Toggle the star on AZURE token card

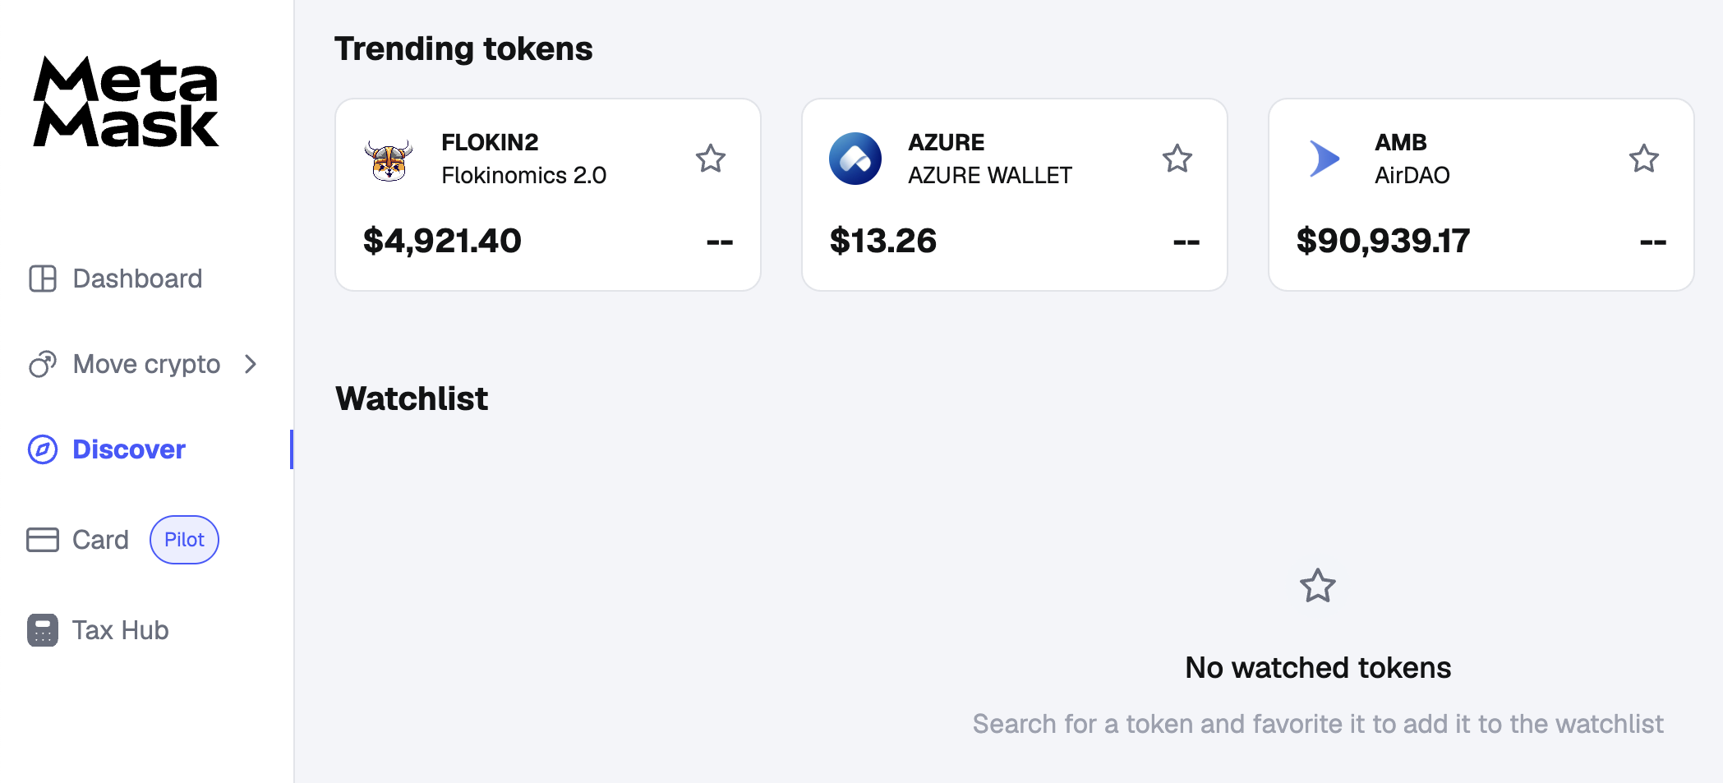point(1177,159)
